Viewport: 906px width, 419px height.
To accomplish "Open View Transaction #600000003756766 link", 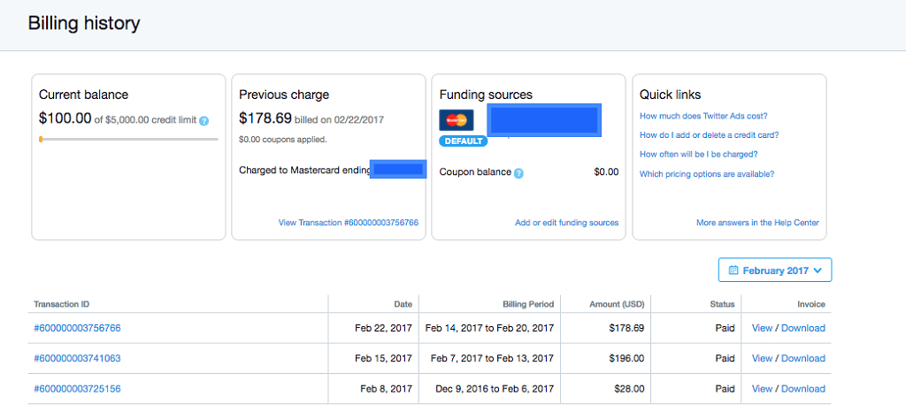I will tap(348, 223).
